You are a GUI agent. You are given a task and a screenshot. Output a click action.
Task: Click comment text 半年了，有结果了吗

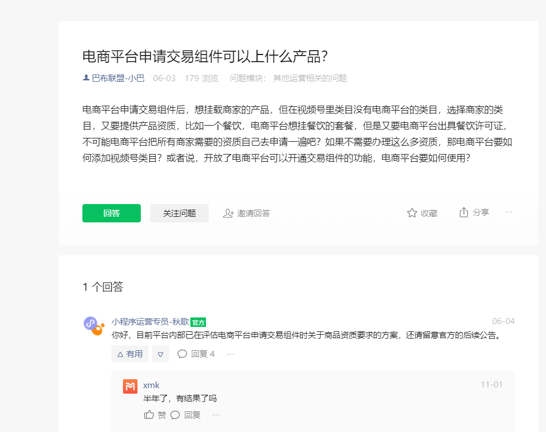click(x=180, y=398)
